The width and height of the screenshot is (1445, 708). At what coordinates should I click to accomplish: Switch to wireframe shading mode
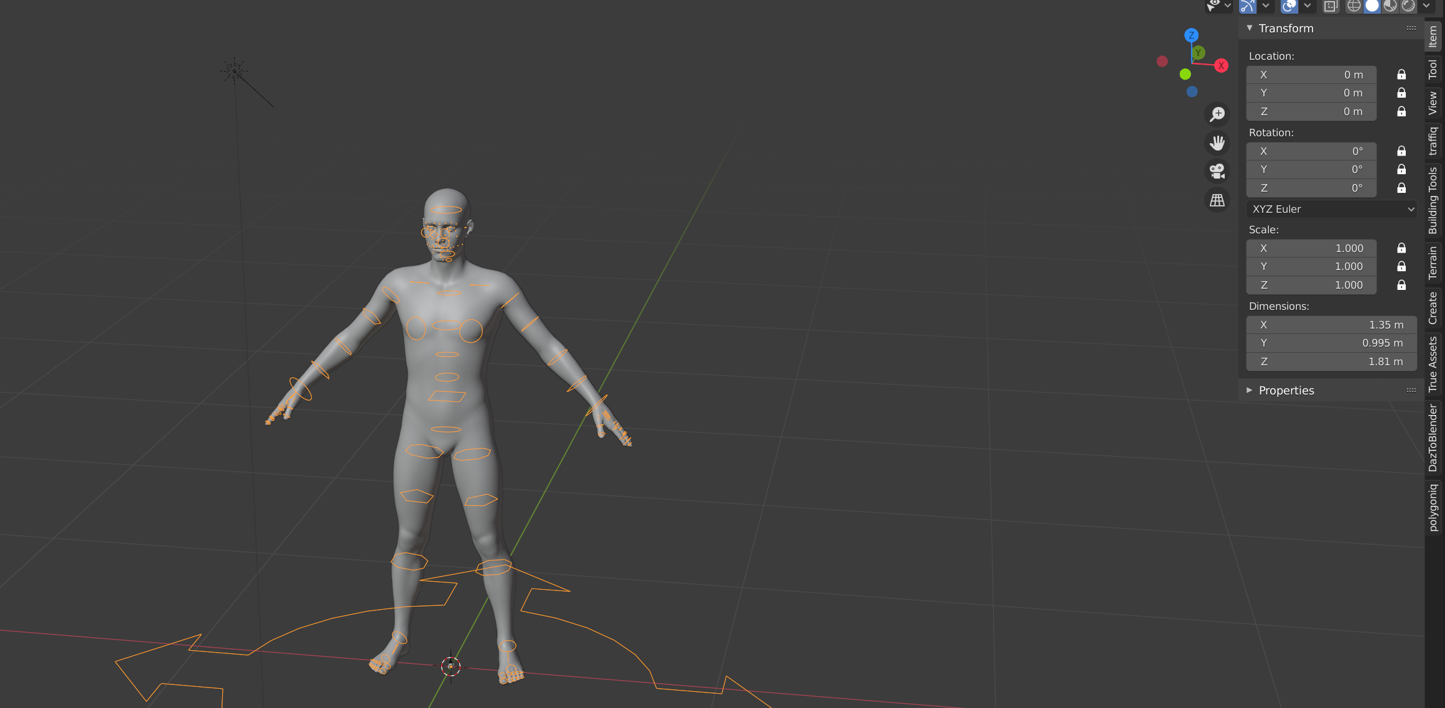click(x=1354, y=6)
